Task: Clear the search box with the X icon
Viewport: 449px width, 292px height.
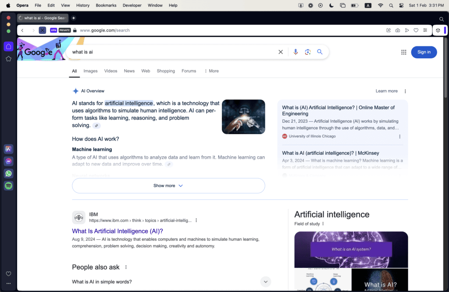Action: (x=281, y=52)
